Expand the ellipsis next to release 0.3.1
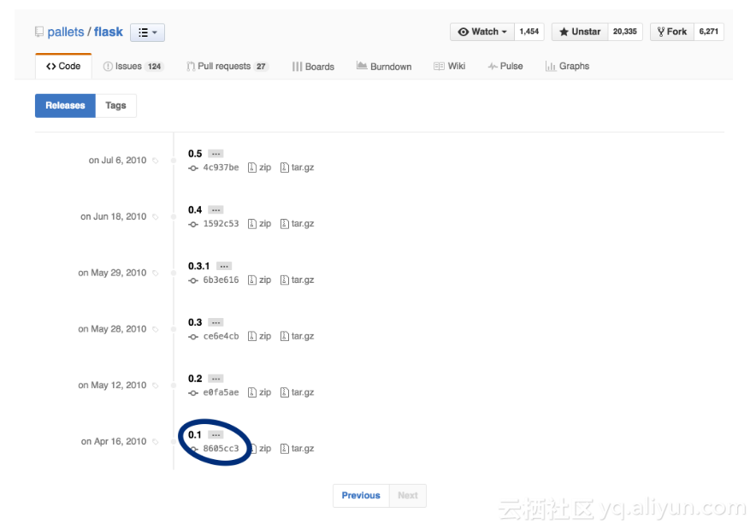 click(x=224, y=266)
